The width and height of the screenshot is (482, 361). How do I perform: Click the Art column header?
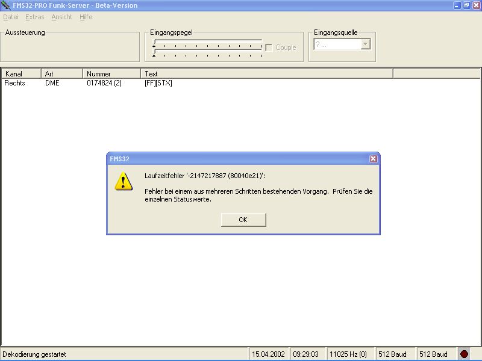point(61,73)
